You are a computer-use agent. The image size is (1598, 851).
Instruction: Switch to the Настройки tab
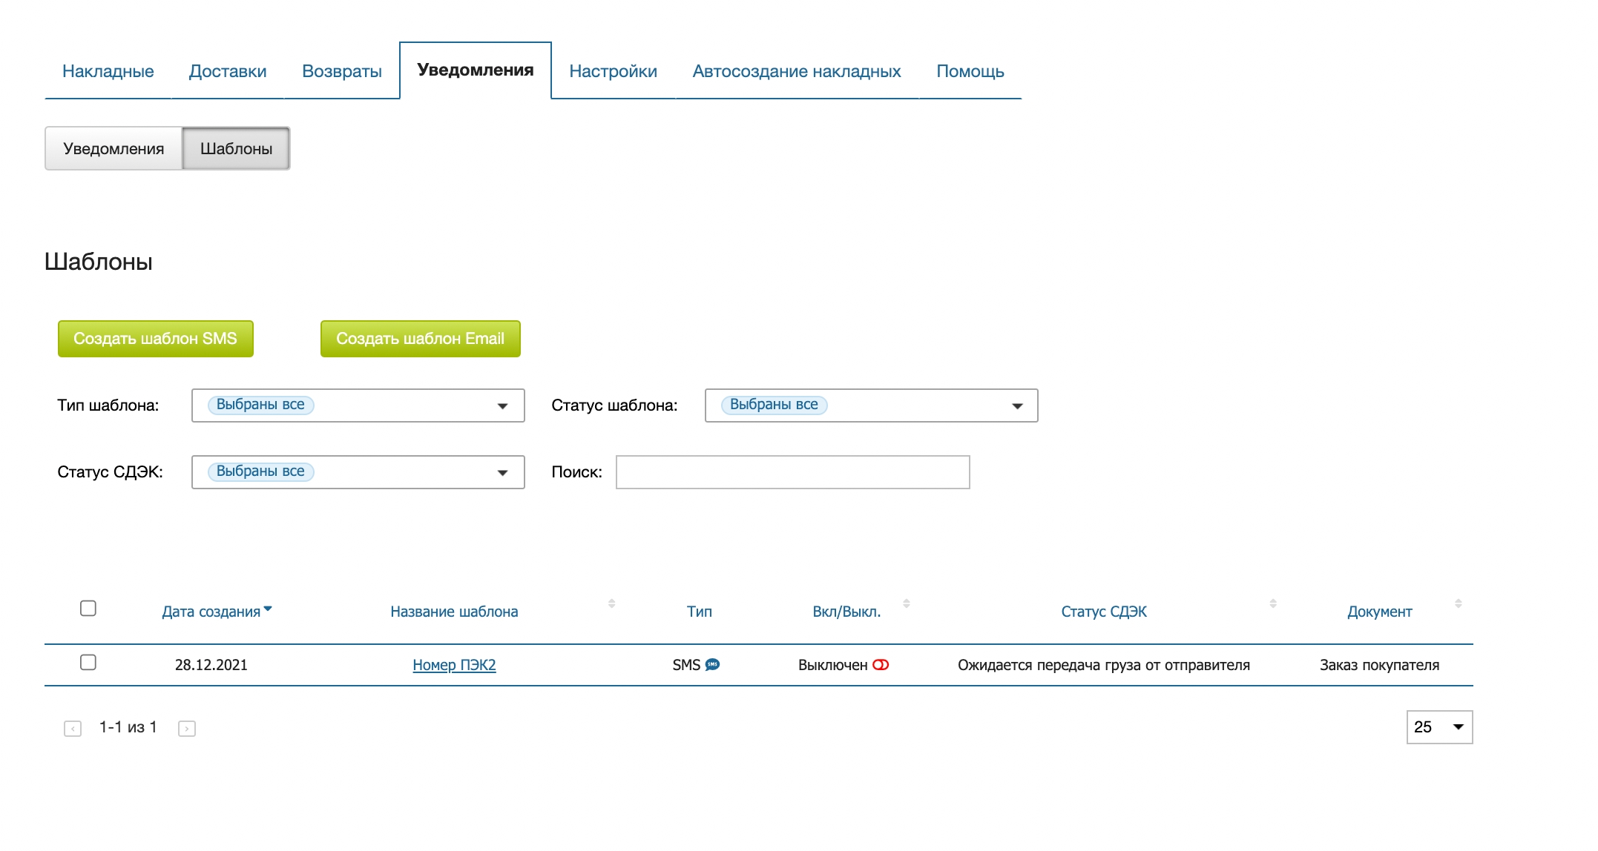click(613, 71)
